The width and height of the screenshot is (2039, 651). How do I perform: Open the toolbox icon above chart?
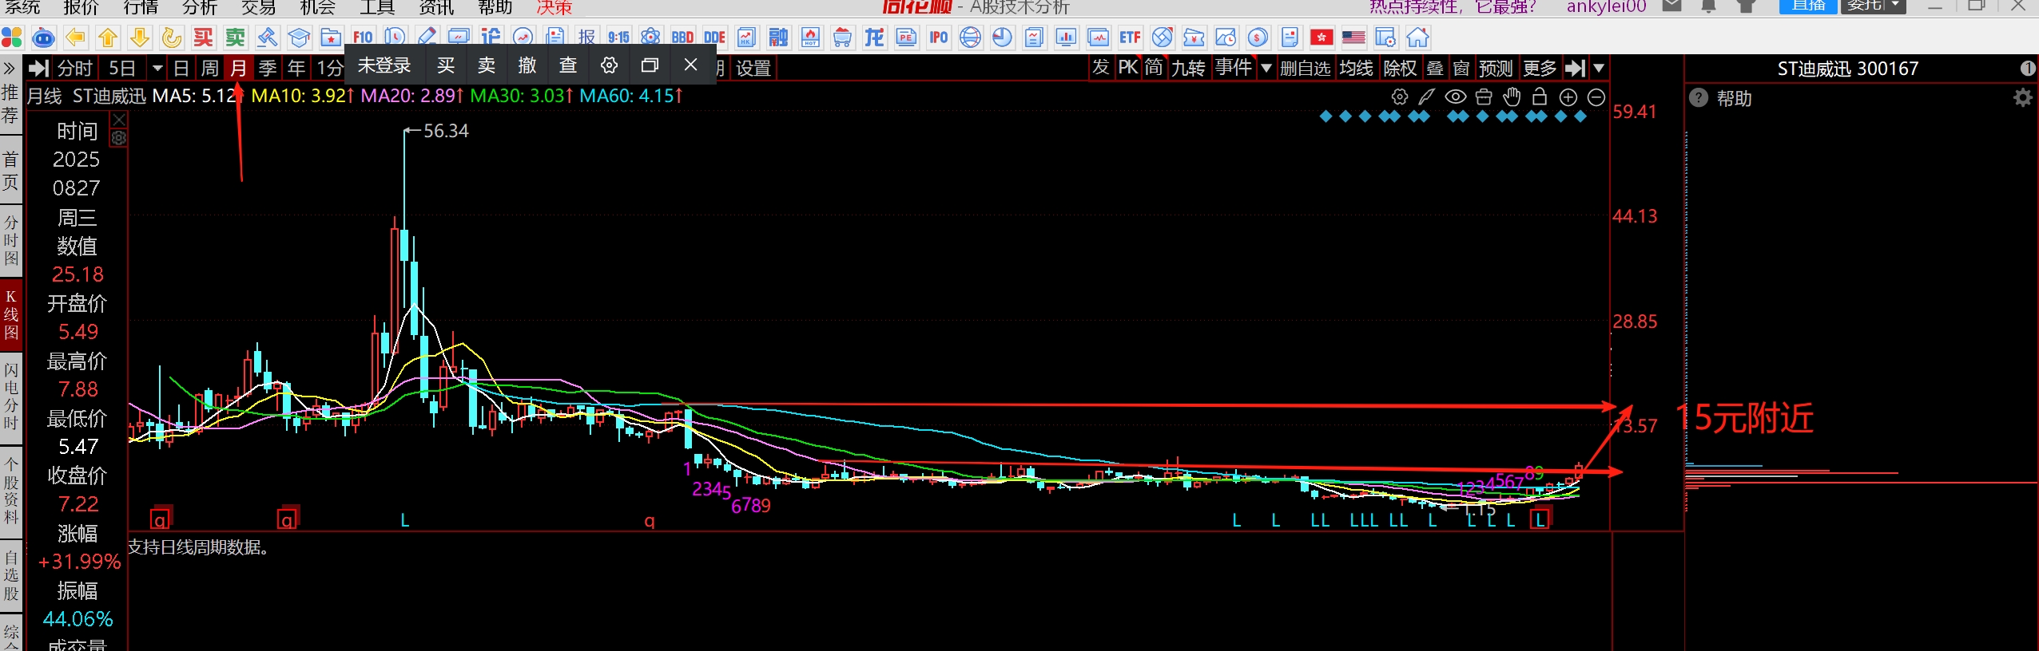point(1484,97)
